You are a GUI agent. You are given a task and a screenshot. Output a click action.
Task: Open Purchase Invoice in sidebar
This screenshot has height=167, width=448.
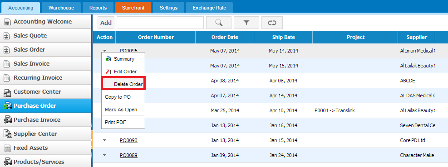coord(45,119)
